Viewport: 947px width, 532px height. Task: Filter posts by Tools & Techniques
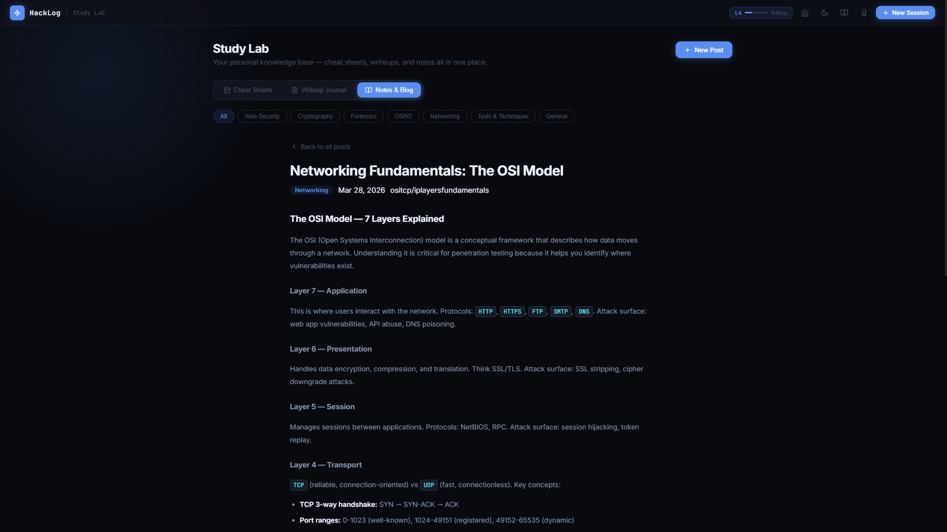point(502,116)
